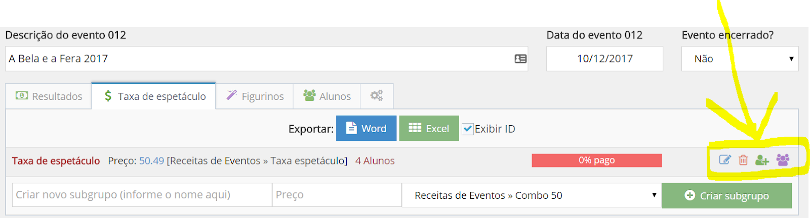
Task: Click the red Taxa de espetáculo group title
Action: 56,160
